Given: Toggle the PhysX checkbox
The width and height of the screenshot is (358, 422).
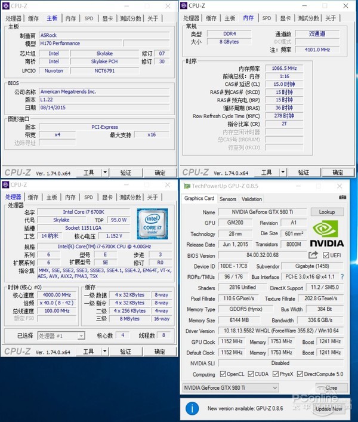Looking at the screenshot, I should (276, 374).
